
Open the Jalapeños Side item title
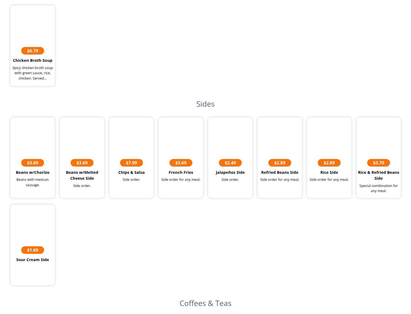coord(230,172)
